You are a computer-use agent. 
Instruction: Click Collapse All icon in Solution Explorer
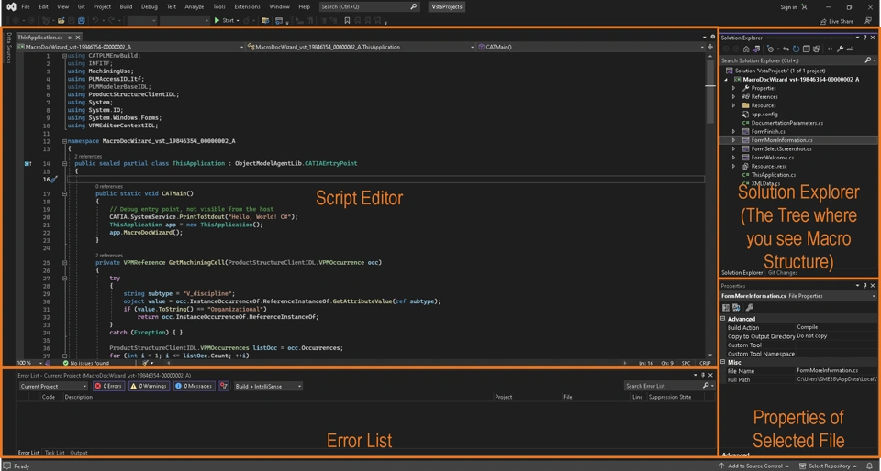pyautogui.click(x=806, y=49)
